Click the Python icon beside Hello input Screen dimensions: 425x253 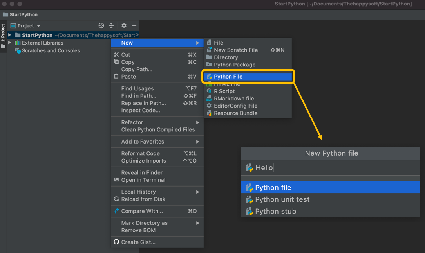click(x=250, y=168)
